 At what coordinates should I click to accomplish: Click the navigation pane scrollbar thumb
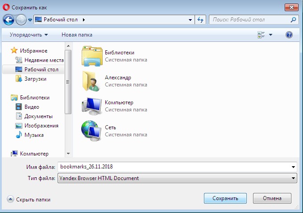(x=68, y=82)
